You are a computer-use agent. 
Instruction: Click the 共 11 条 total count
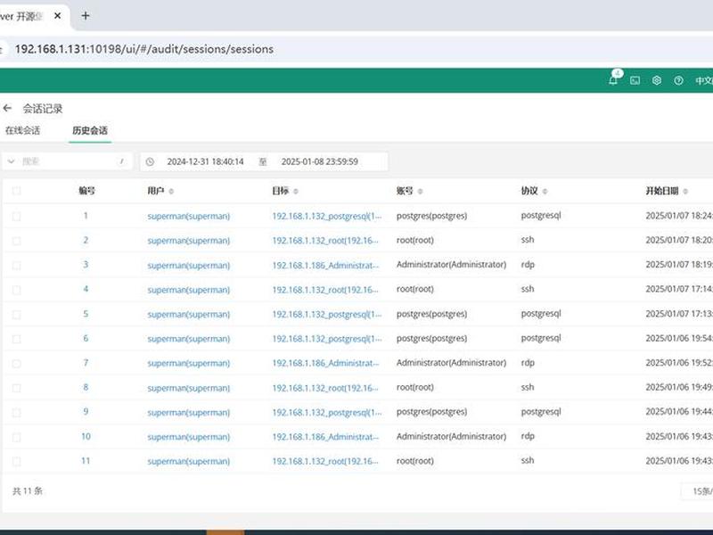tap(28, 491)
